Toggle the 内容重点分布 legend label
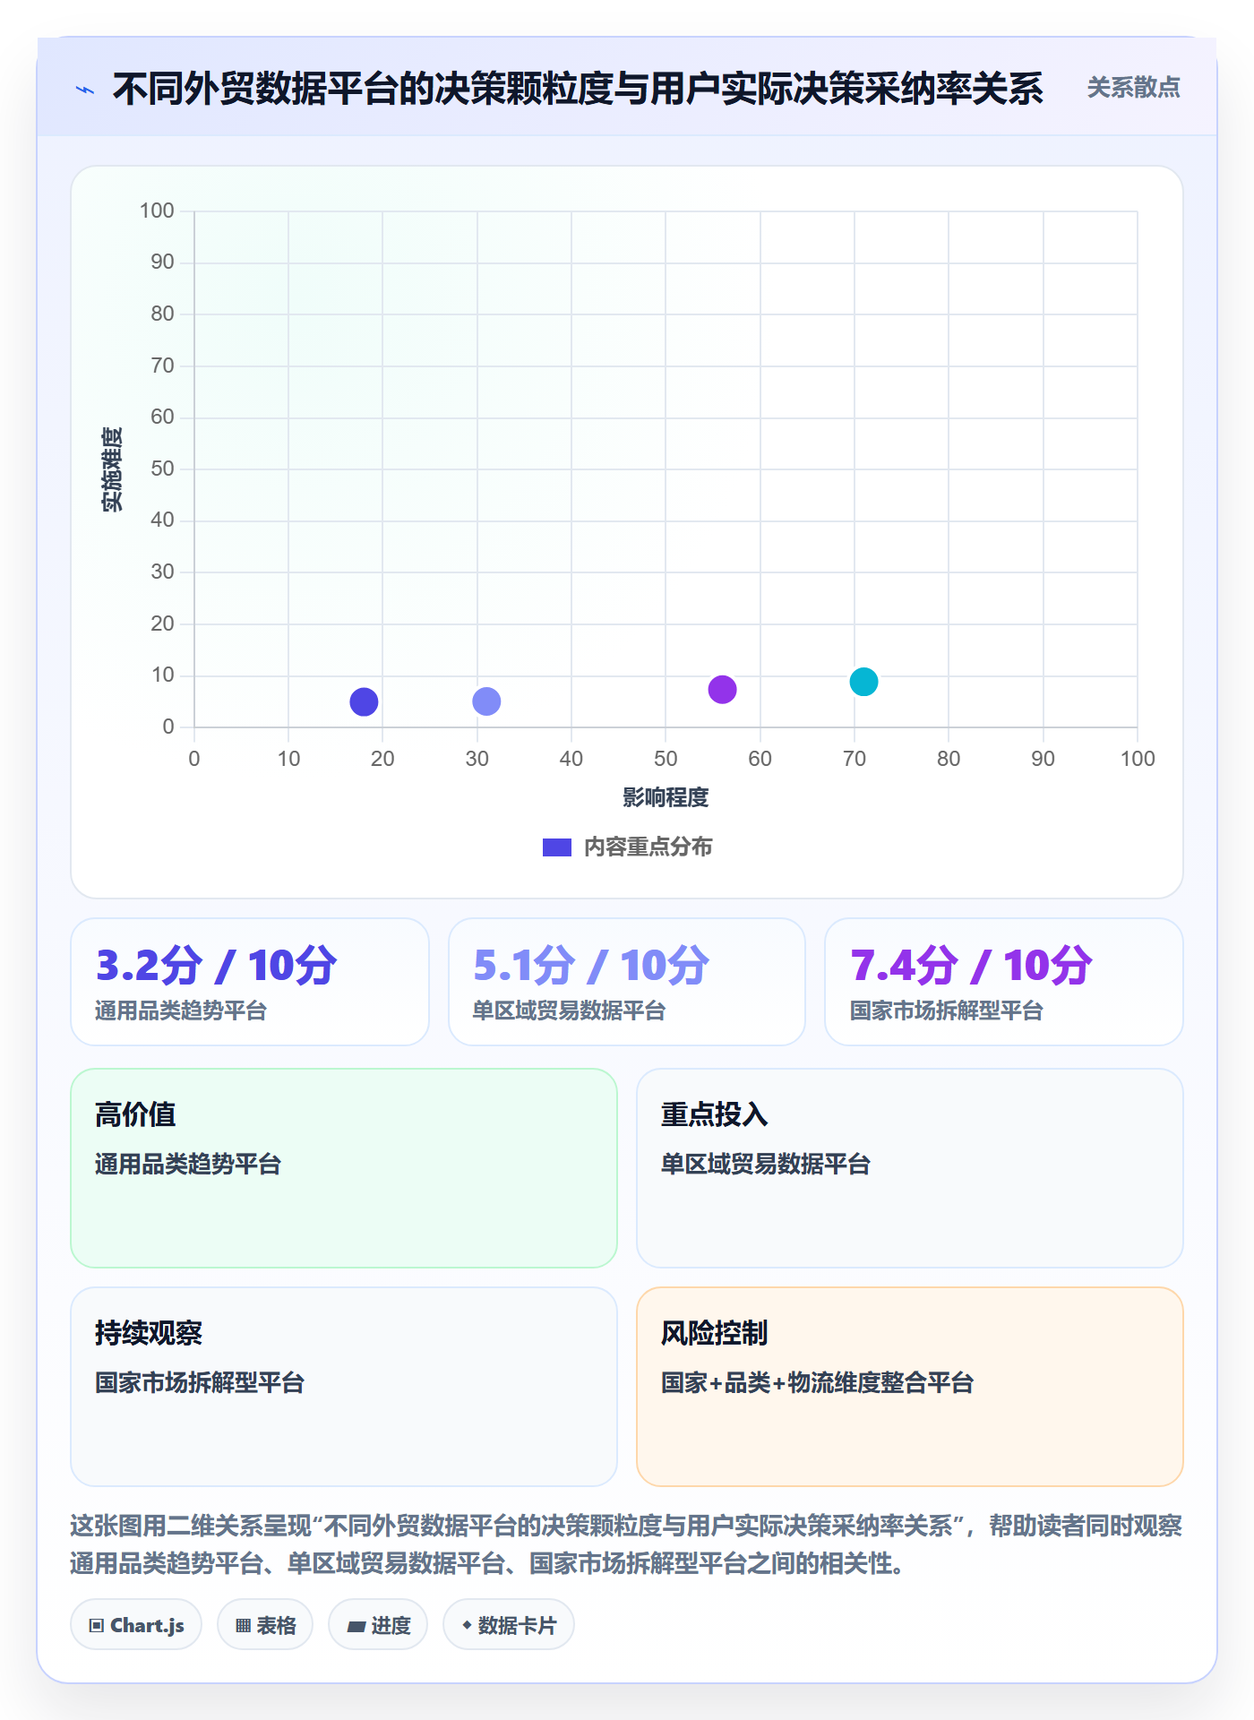Image resolution: width=1254 pixels, height=1720 pixels. (648, 847)
